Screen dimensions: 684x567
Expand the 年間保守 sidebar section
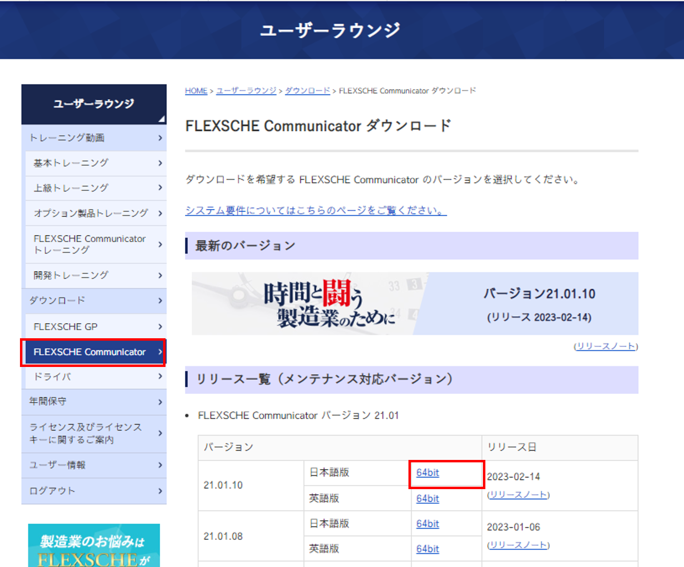48,402
